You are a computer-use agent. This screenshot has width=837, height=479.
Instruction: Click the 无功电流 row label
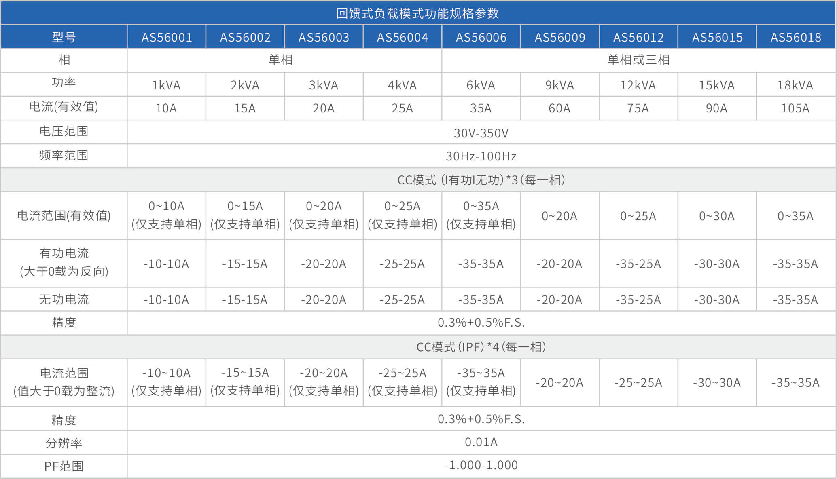64,300
